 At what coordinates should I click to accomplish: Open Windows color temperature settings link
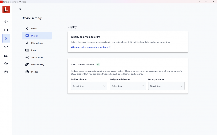click(89, 47)
